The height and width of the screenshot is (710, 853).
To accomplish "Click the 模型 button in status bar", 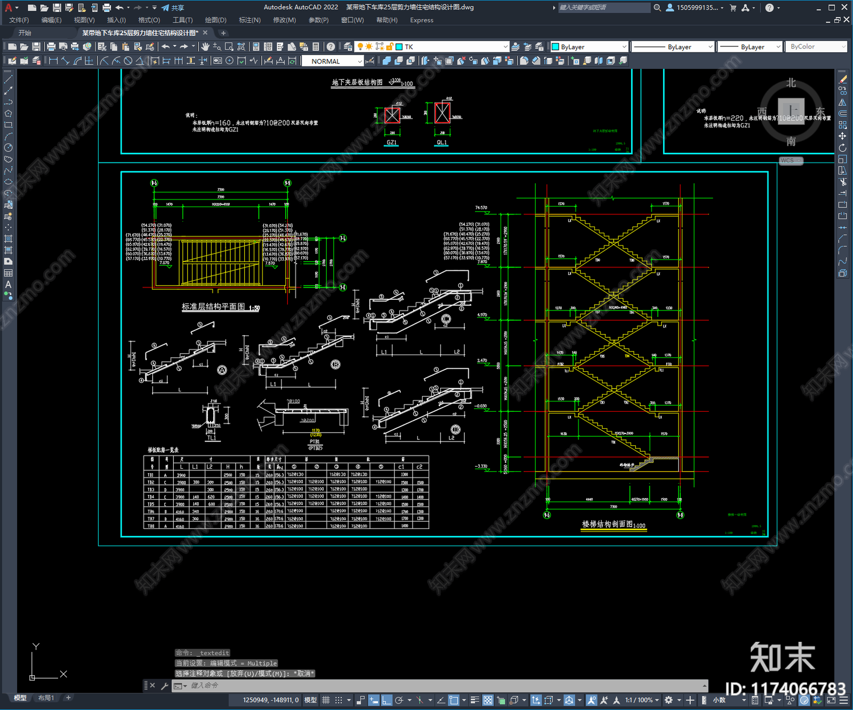I will point(310,700).
